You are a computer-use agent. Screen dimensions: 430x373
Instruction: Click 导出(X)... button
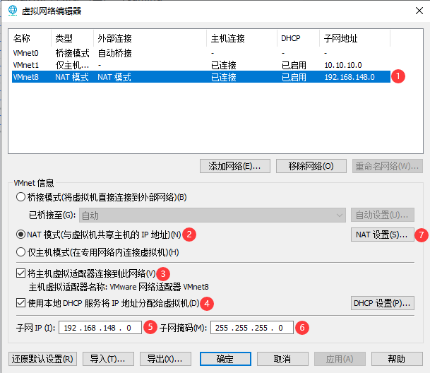(165, 359)
